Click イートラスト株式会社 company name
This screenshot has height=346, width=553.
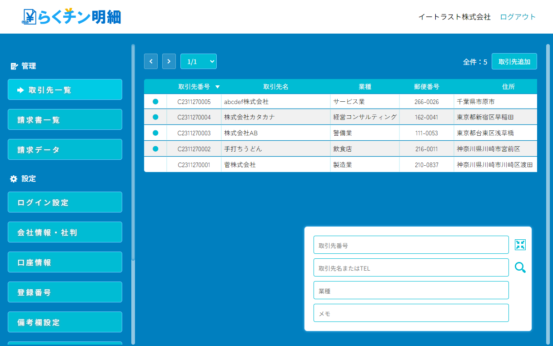(454, 17)
